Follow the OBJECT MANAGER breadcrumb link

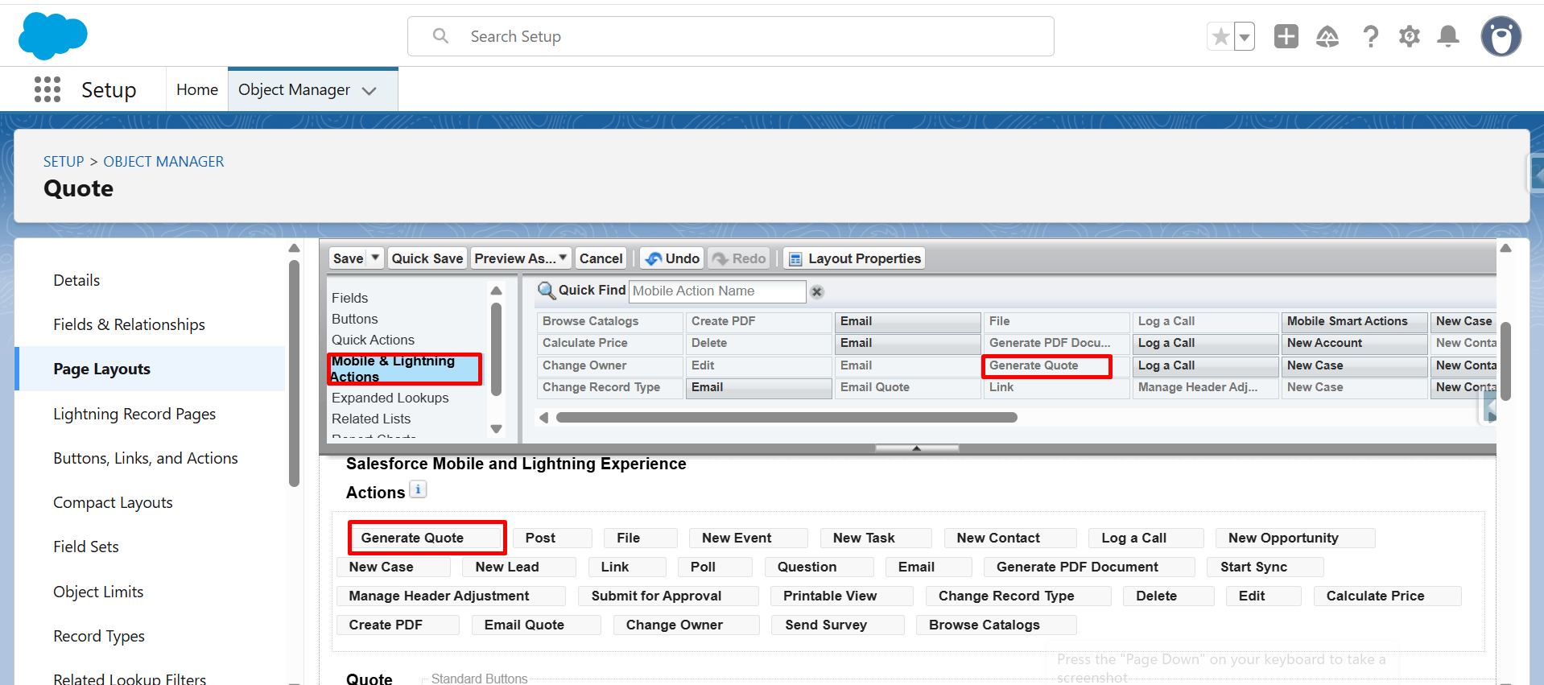163,162
